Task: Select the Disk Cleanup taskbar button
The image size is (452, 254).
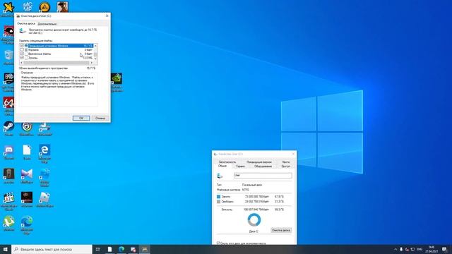Action: point(144,249)
